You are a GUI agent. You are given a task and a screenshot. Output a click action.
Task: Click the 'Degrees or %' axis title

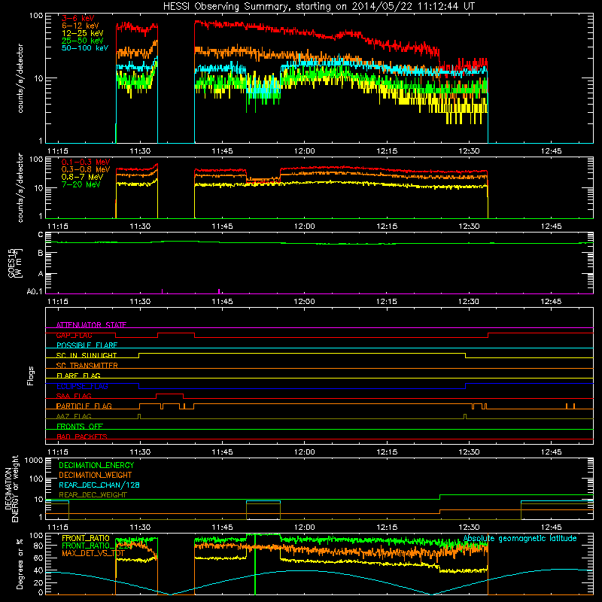20,564
